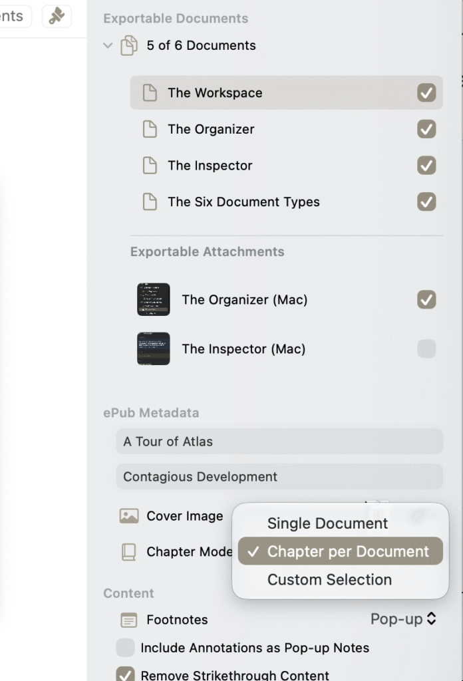This screenshot has height=681, width=463.
Task: Click the document icon for The Organizer
Action: coord(150,129)
